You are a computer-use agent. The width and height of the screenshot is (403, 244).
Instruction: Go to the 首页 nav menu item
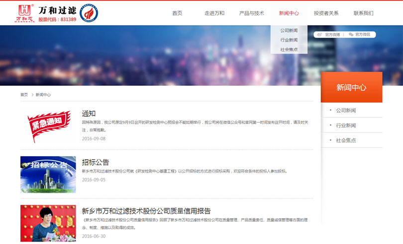click(177, 13)
